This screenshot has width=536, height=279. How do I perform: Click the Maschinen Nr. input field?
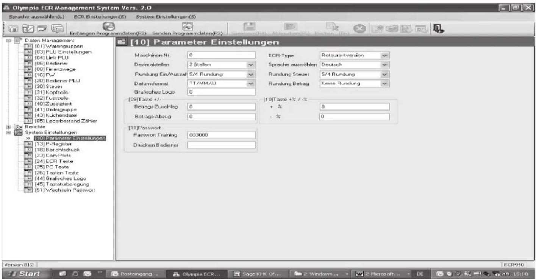tap(222, 56)
